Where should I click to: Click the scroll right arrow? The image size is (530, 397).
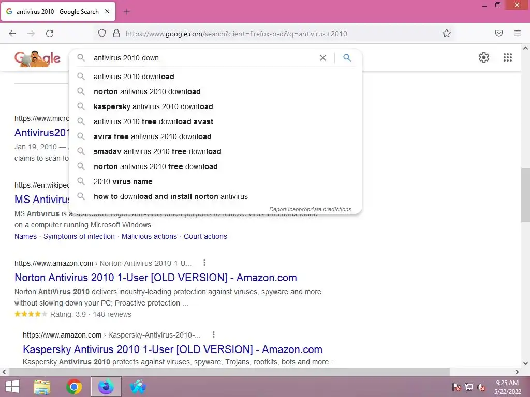(x=517, y=372)
